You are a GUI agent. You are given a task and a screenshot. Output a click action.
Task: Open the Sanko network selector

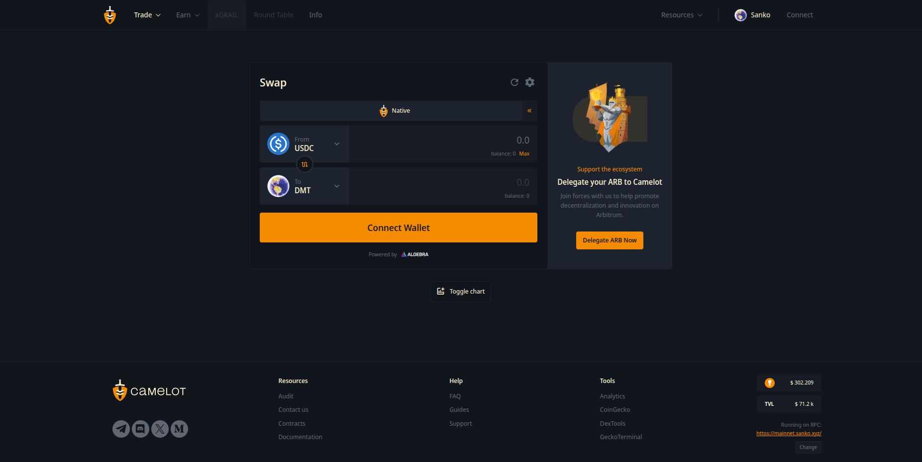(752, 15)
